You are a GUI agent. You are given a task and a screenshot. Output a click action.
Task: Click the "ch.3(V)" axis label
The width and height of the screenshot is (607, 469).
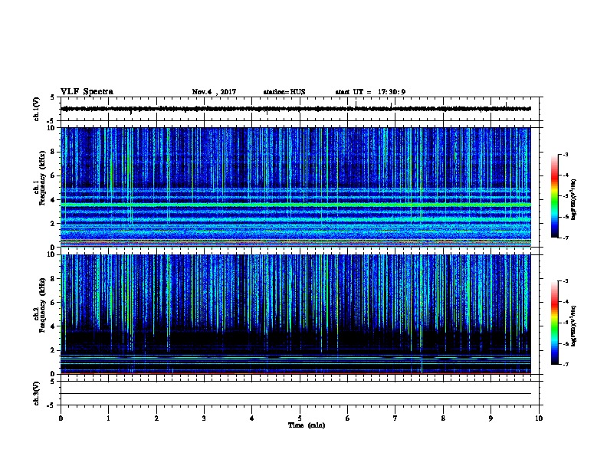(37, 394)
